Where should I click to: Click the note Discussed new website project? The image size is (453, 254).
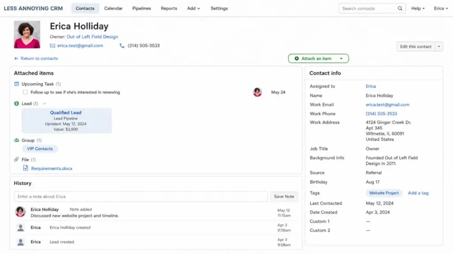pos(74,216)
